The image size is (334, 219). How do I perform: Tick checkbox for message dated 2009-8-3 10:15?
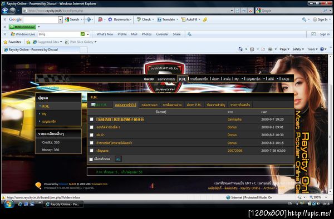[92, 143]
